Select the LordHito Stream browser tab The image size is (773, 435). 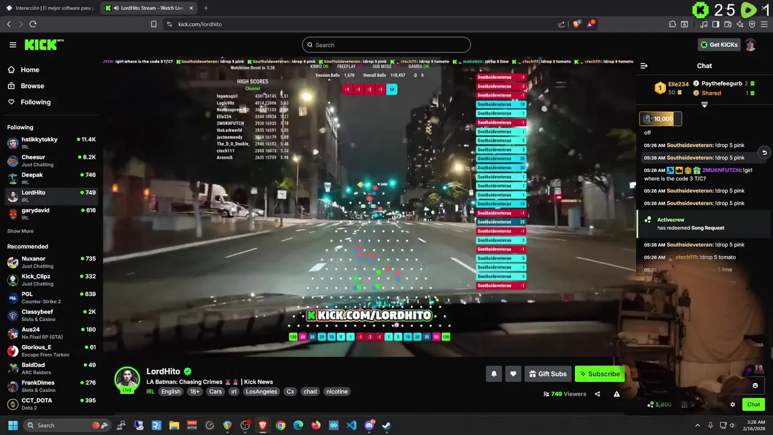149,8
